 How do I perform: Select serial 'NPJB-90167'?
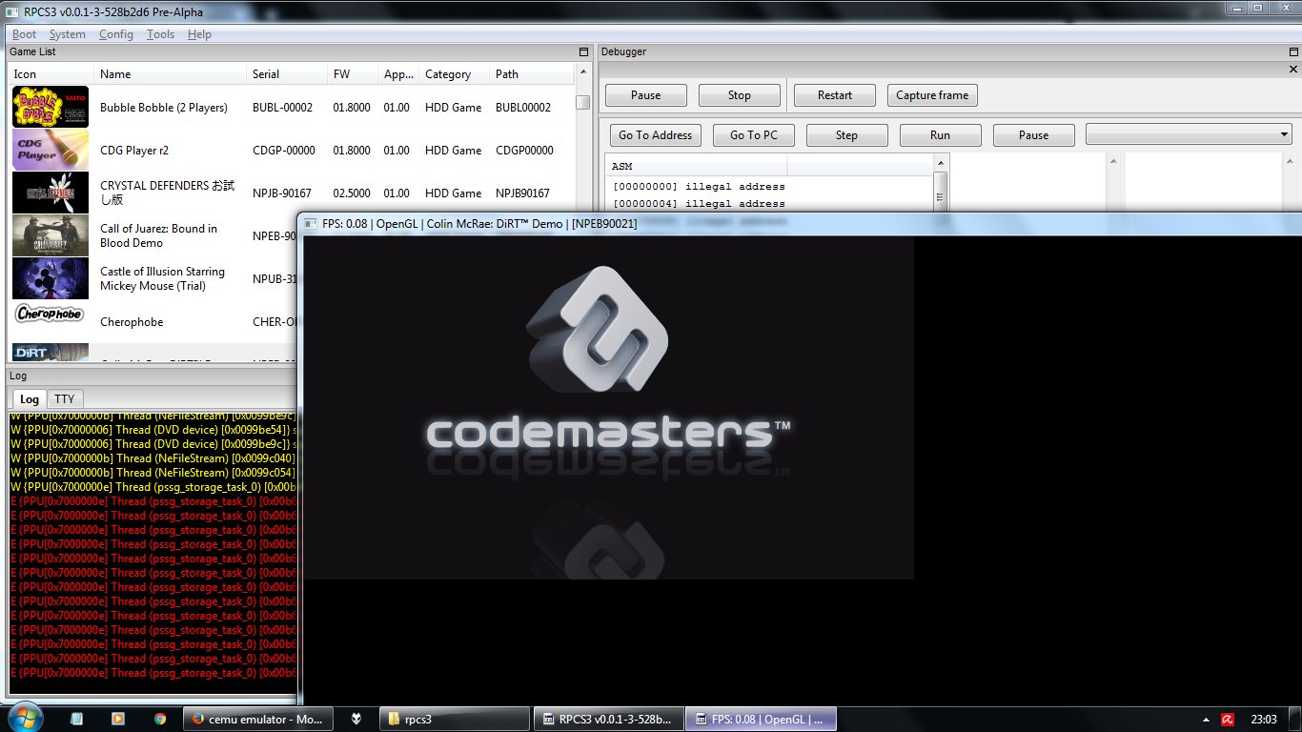click(x=282, y=193)
